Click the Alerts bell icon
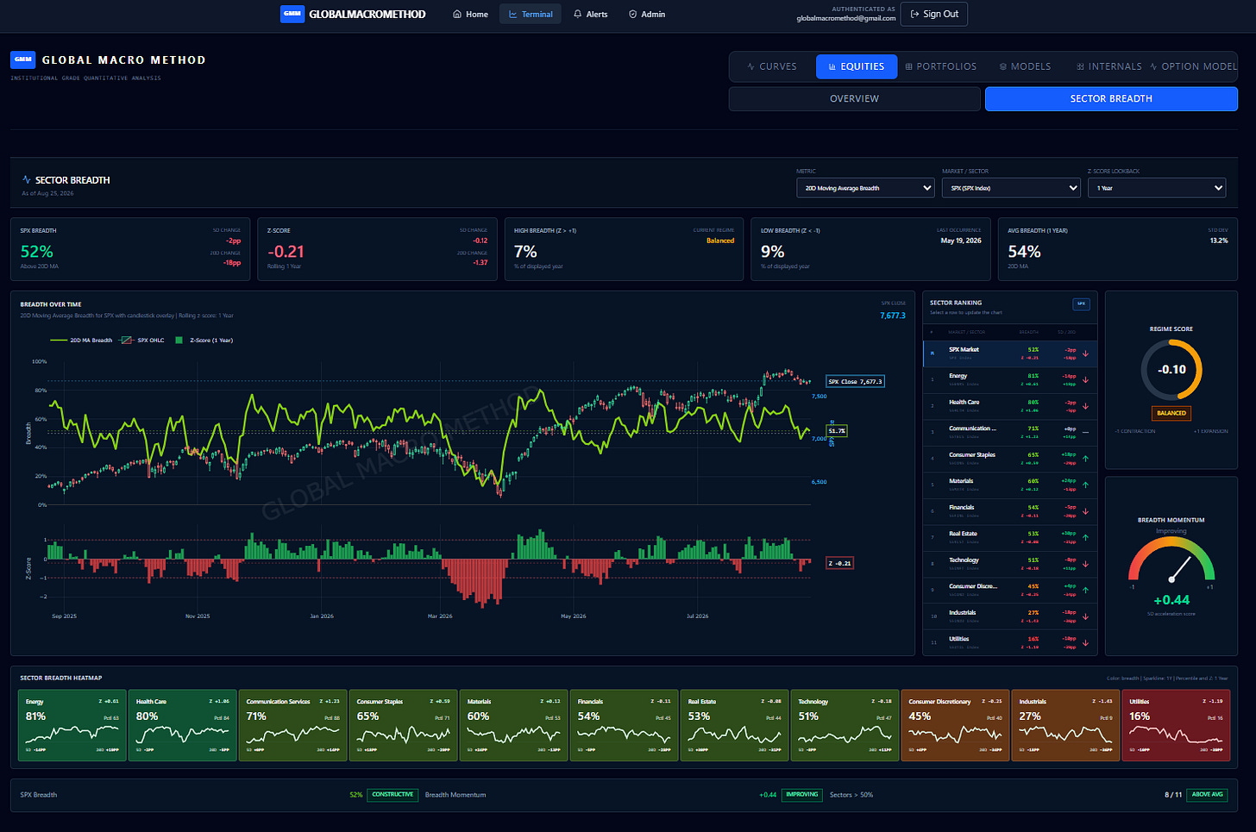The height and width of the screenshot is (832, 1256). click(x=578, y=14)
